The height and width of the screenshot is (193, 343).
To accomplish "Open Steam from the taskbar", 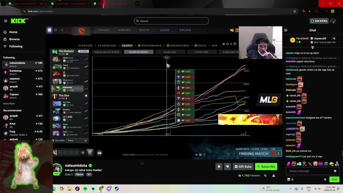I will coord(117,189).
